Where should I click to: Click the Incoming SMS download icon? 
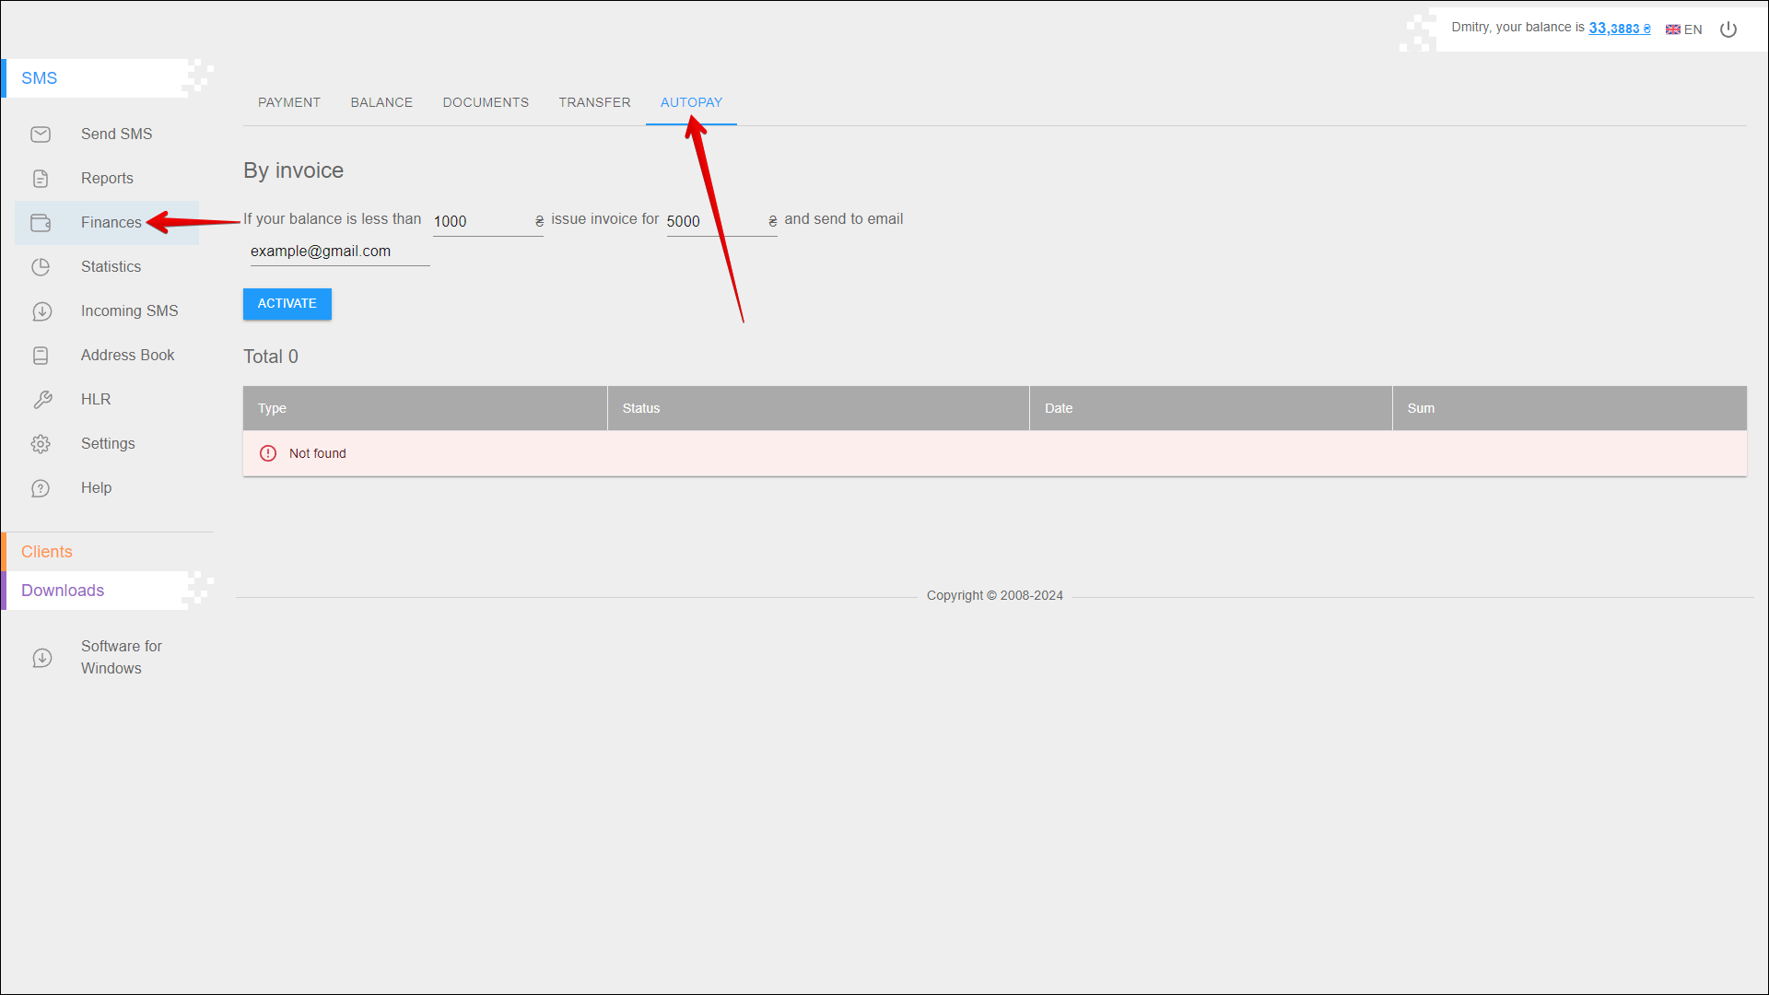click(41, 311)
